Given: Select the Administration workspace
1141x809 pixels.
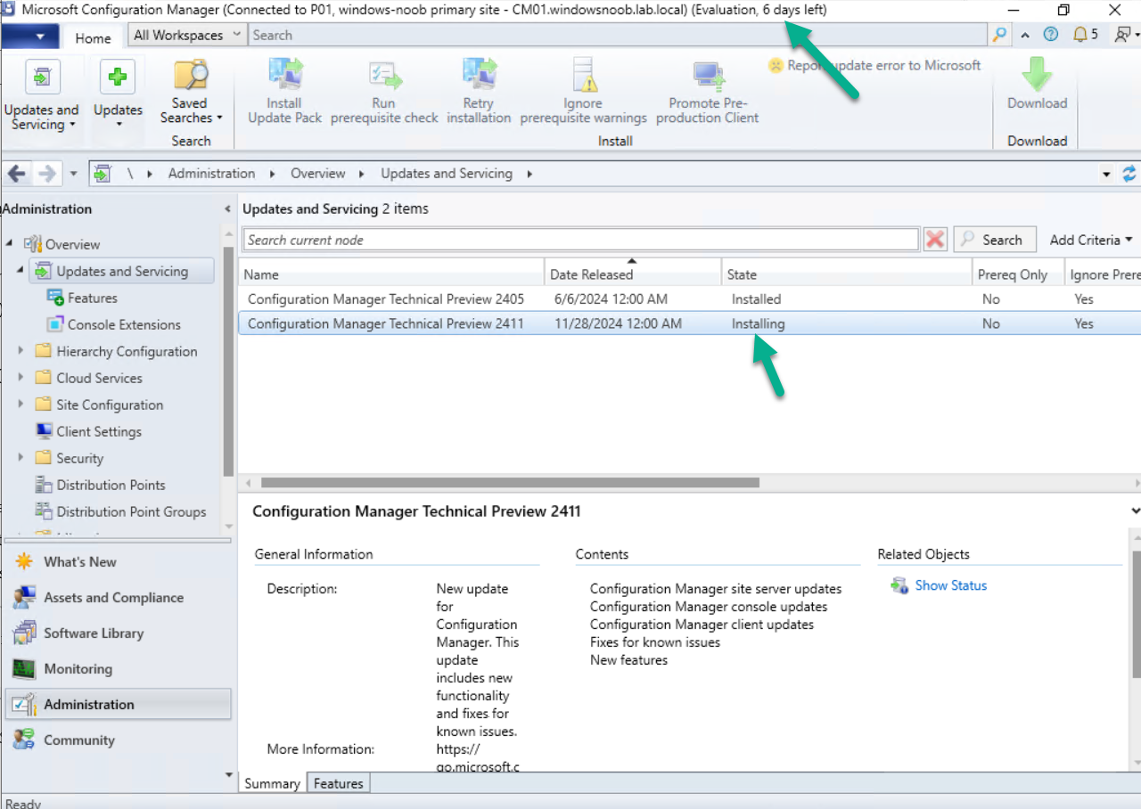Looking at the screenshot, I should pos(118,705).
